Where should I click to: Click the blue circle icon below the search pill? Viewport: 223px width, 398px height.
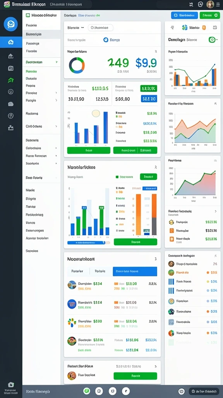click(x=106, y=40)
